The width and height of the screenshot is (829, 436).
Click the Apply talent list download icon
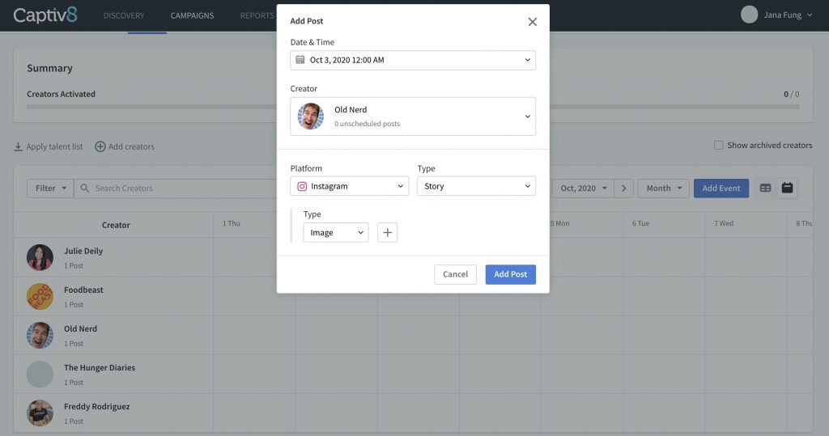coord(19,146)
